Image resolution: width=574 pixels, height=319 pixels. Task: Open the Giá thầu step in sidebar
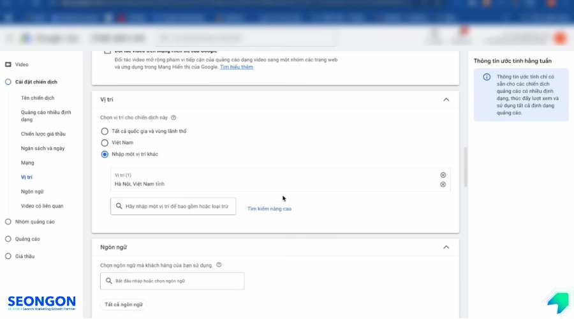24,256
